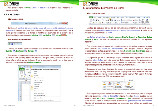The width and height of the screenshot is (158, 111).
Task: Switch to Insertar tab in ribbon image
Action: pos(100,17)
